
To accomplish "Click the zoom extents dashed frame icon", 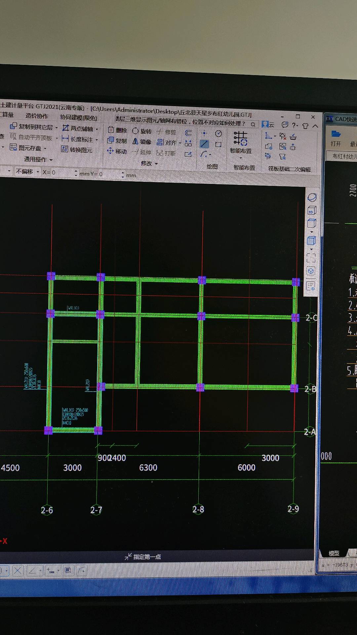I will [311, 258].
